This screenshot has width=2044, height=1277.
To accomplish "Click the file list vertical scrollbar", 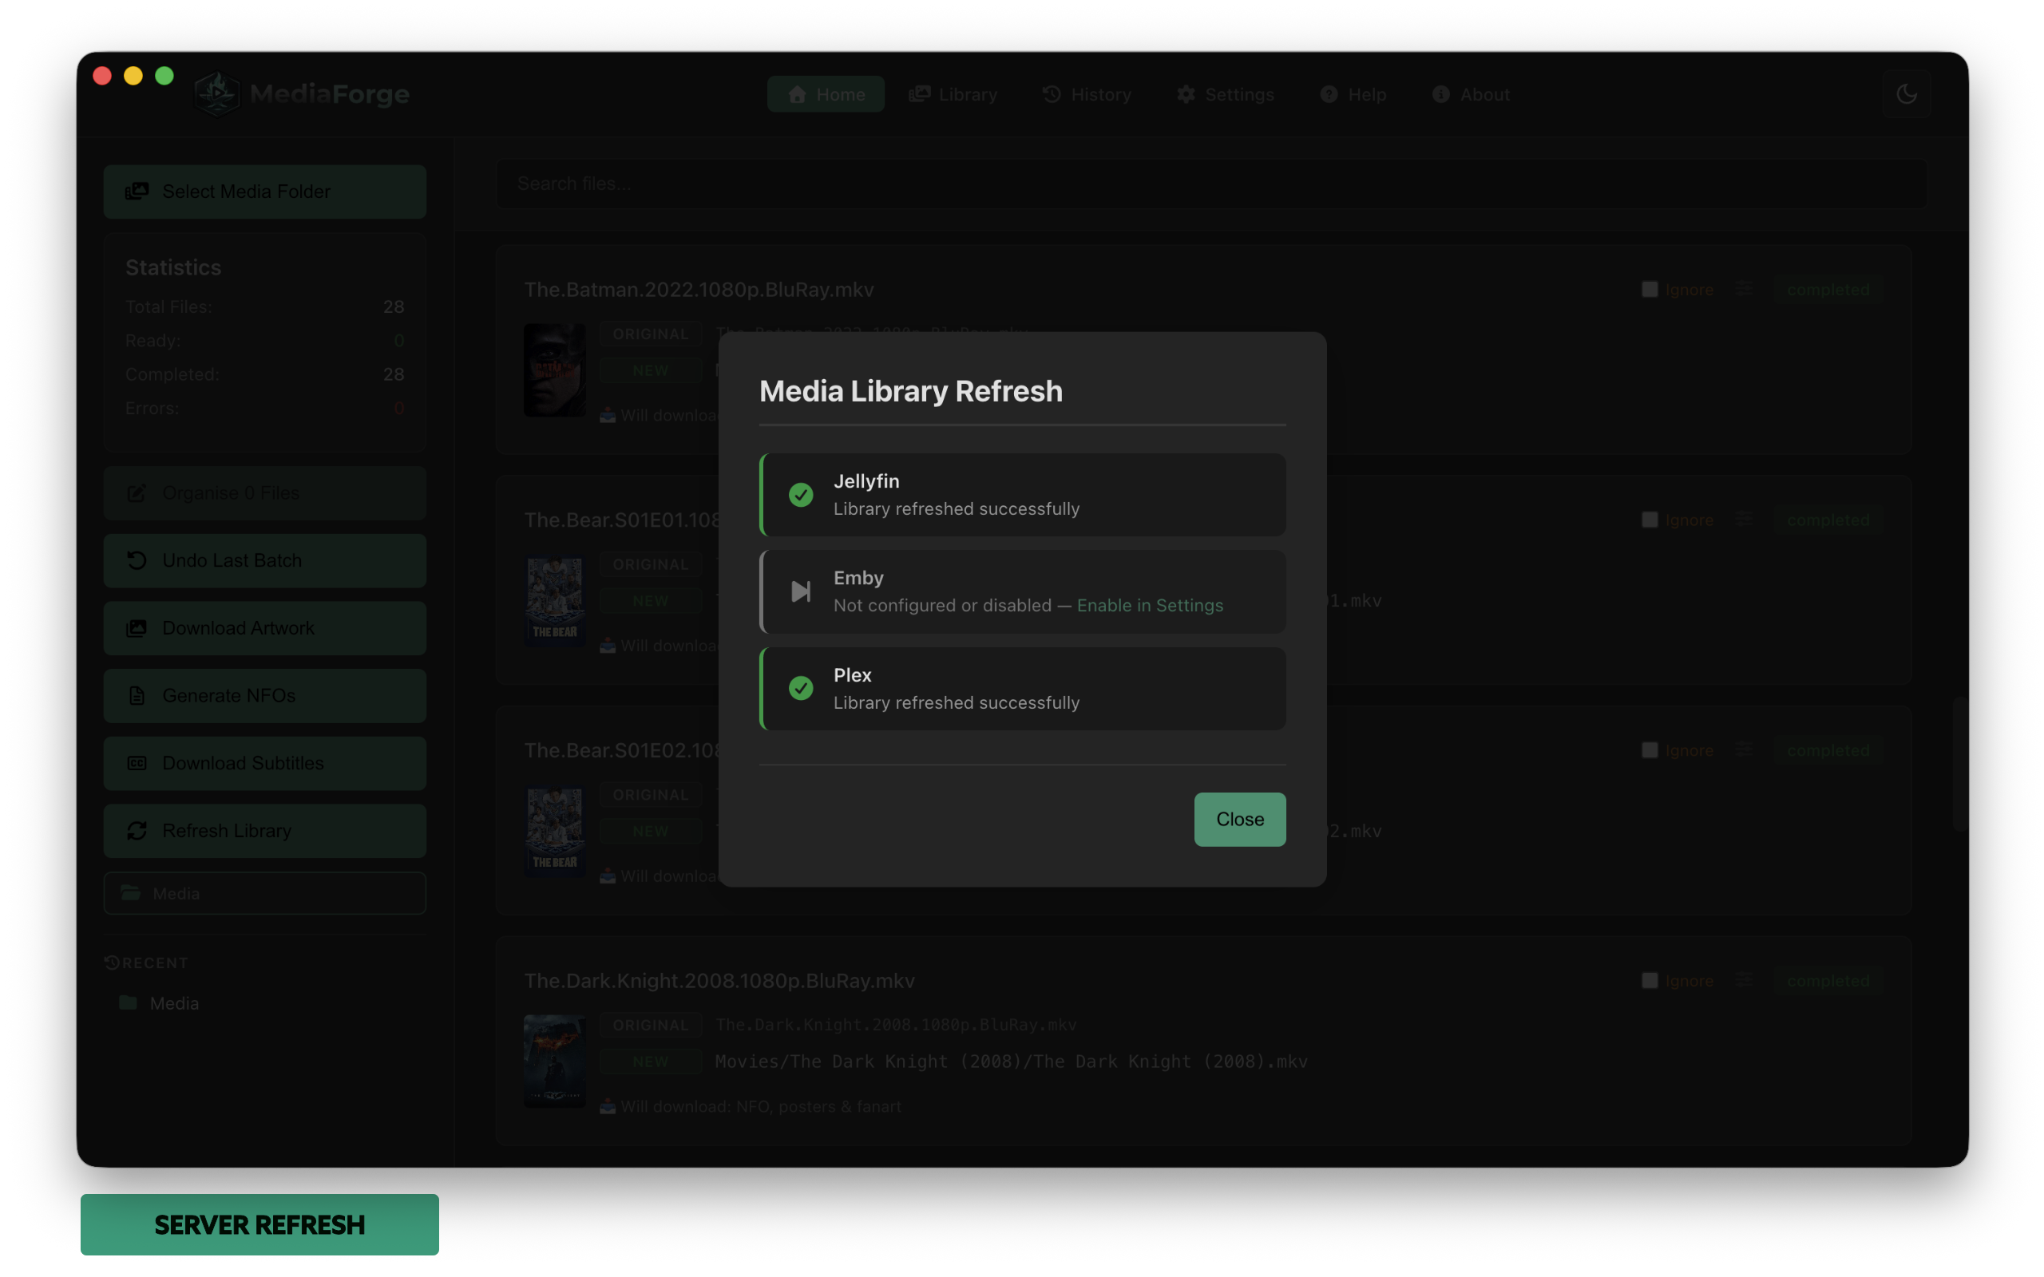I will pyautogui.click(x=1959, y=765).
